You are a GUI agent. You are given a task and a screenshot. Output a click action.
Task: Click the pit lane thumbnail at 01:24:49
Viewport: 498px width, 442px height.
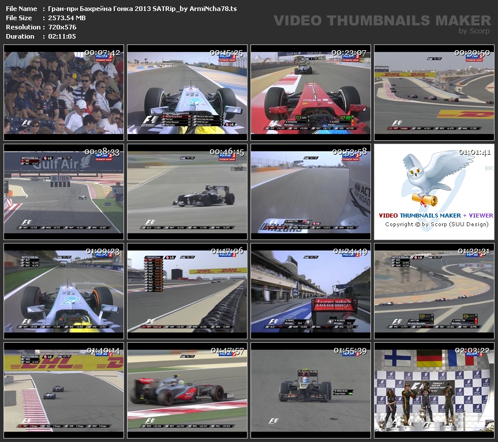[310, 291]
